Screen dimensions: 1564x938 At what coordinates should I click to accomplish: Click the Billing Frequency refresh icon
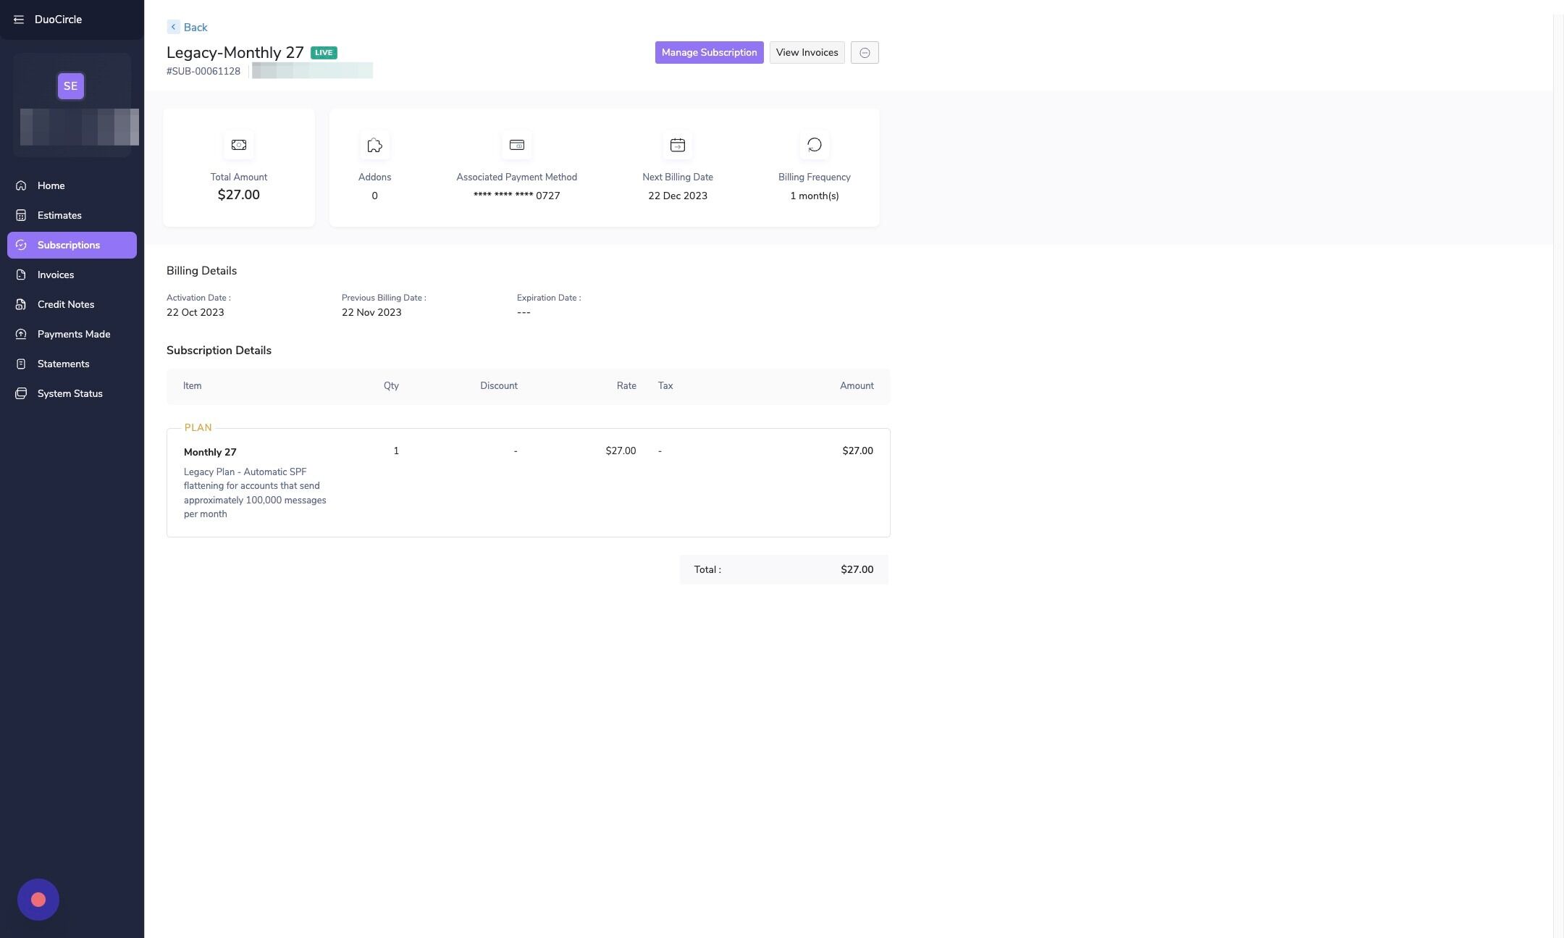tap(814, 145)
